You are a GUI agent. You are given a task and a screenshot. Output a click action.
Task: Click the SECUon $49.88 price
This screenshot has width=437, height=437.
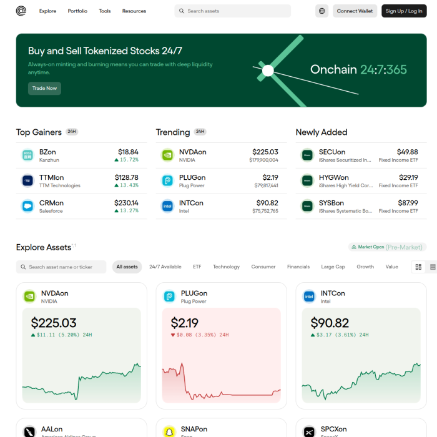[408, 152]
